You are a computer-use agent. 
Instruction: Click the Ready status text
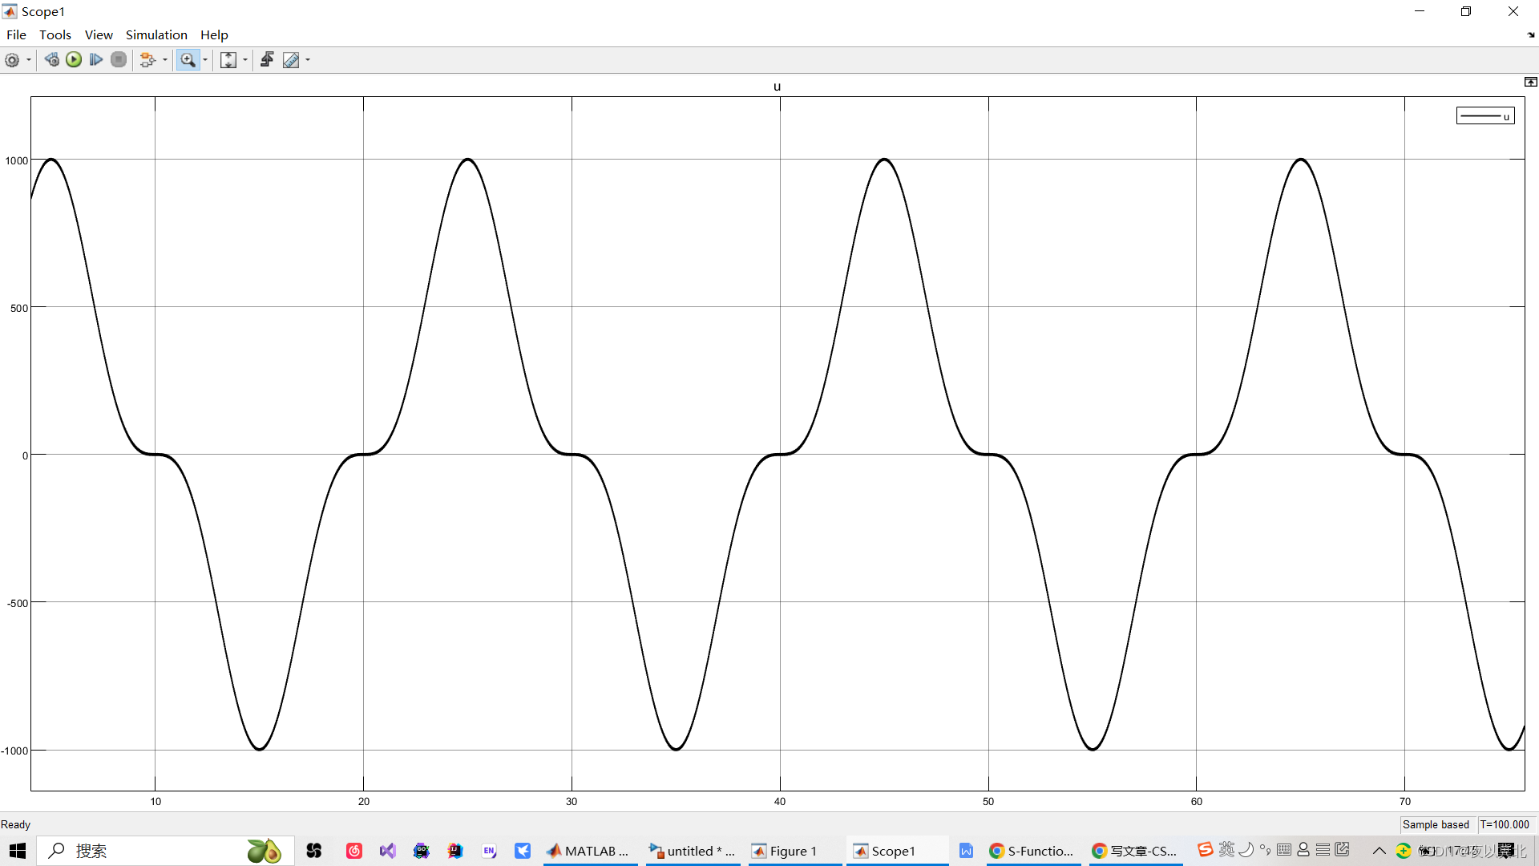tap(15, 824)
